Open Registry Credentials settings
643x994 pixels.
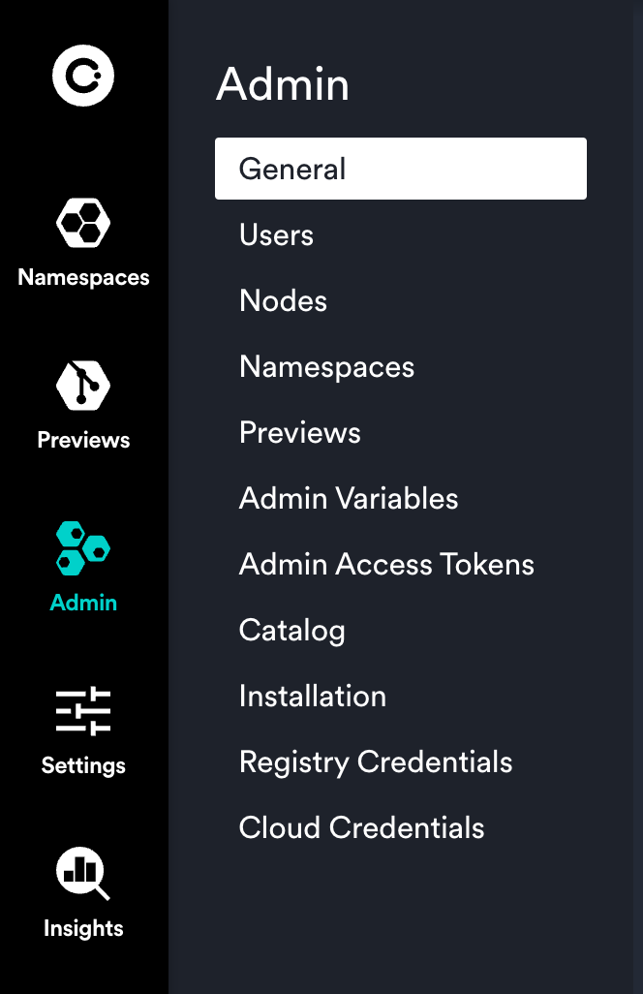pyautogui.click(x=376, y=761)
